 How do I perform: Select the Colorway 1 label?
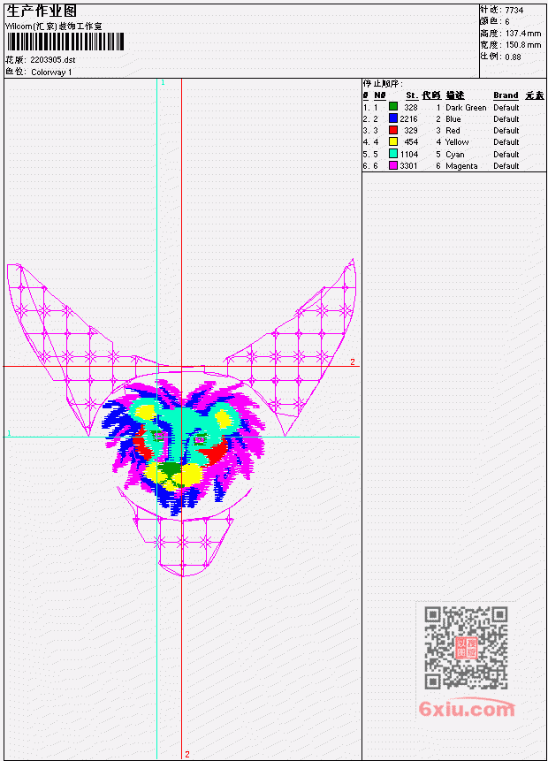pyautogui.click(x=51, y=72)
